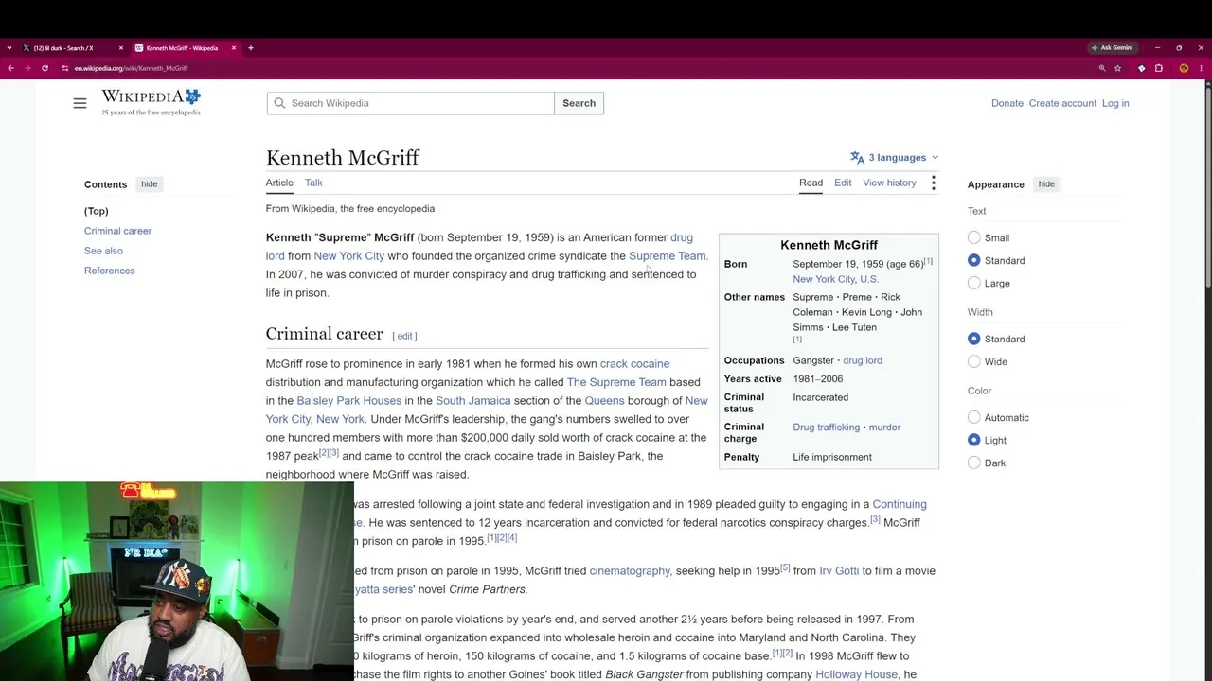Select Light color mode

[x=973, y=440]
